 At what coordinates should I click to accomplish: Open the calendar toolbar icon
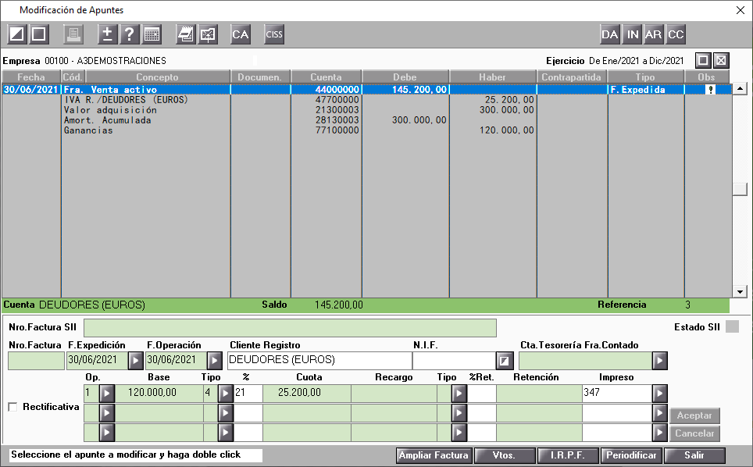[152, 34]
